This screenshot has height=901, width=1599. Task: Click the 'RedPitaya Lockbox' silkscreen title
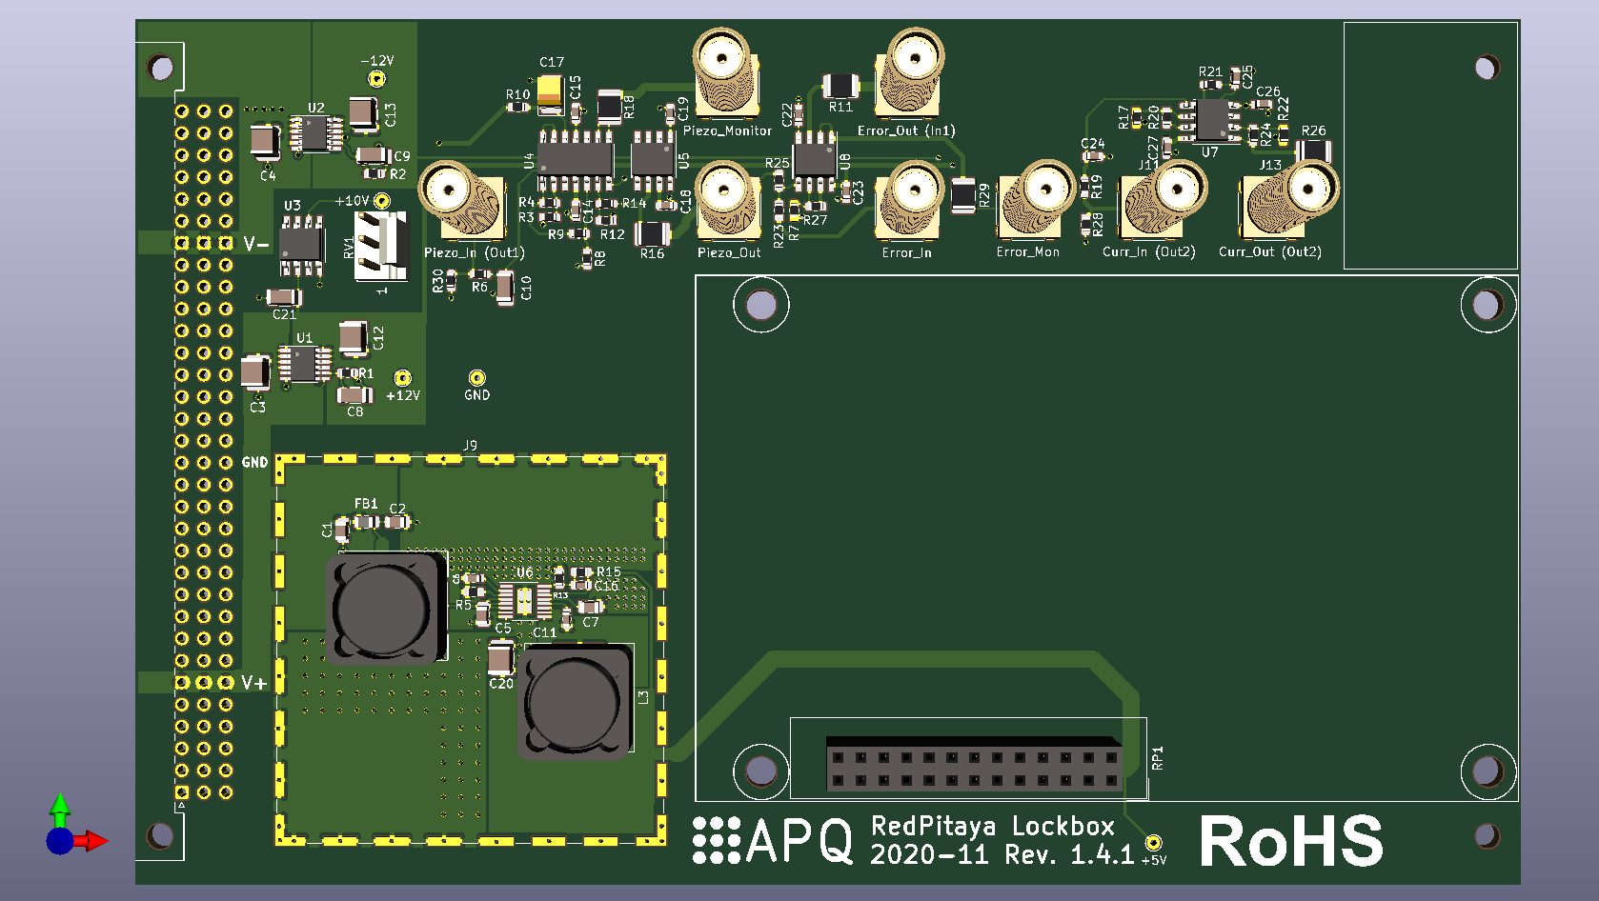993,826
